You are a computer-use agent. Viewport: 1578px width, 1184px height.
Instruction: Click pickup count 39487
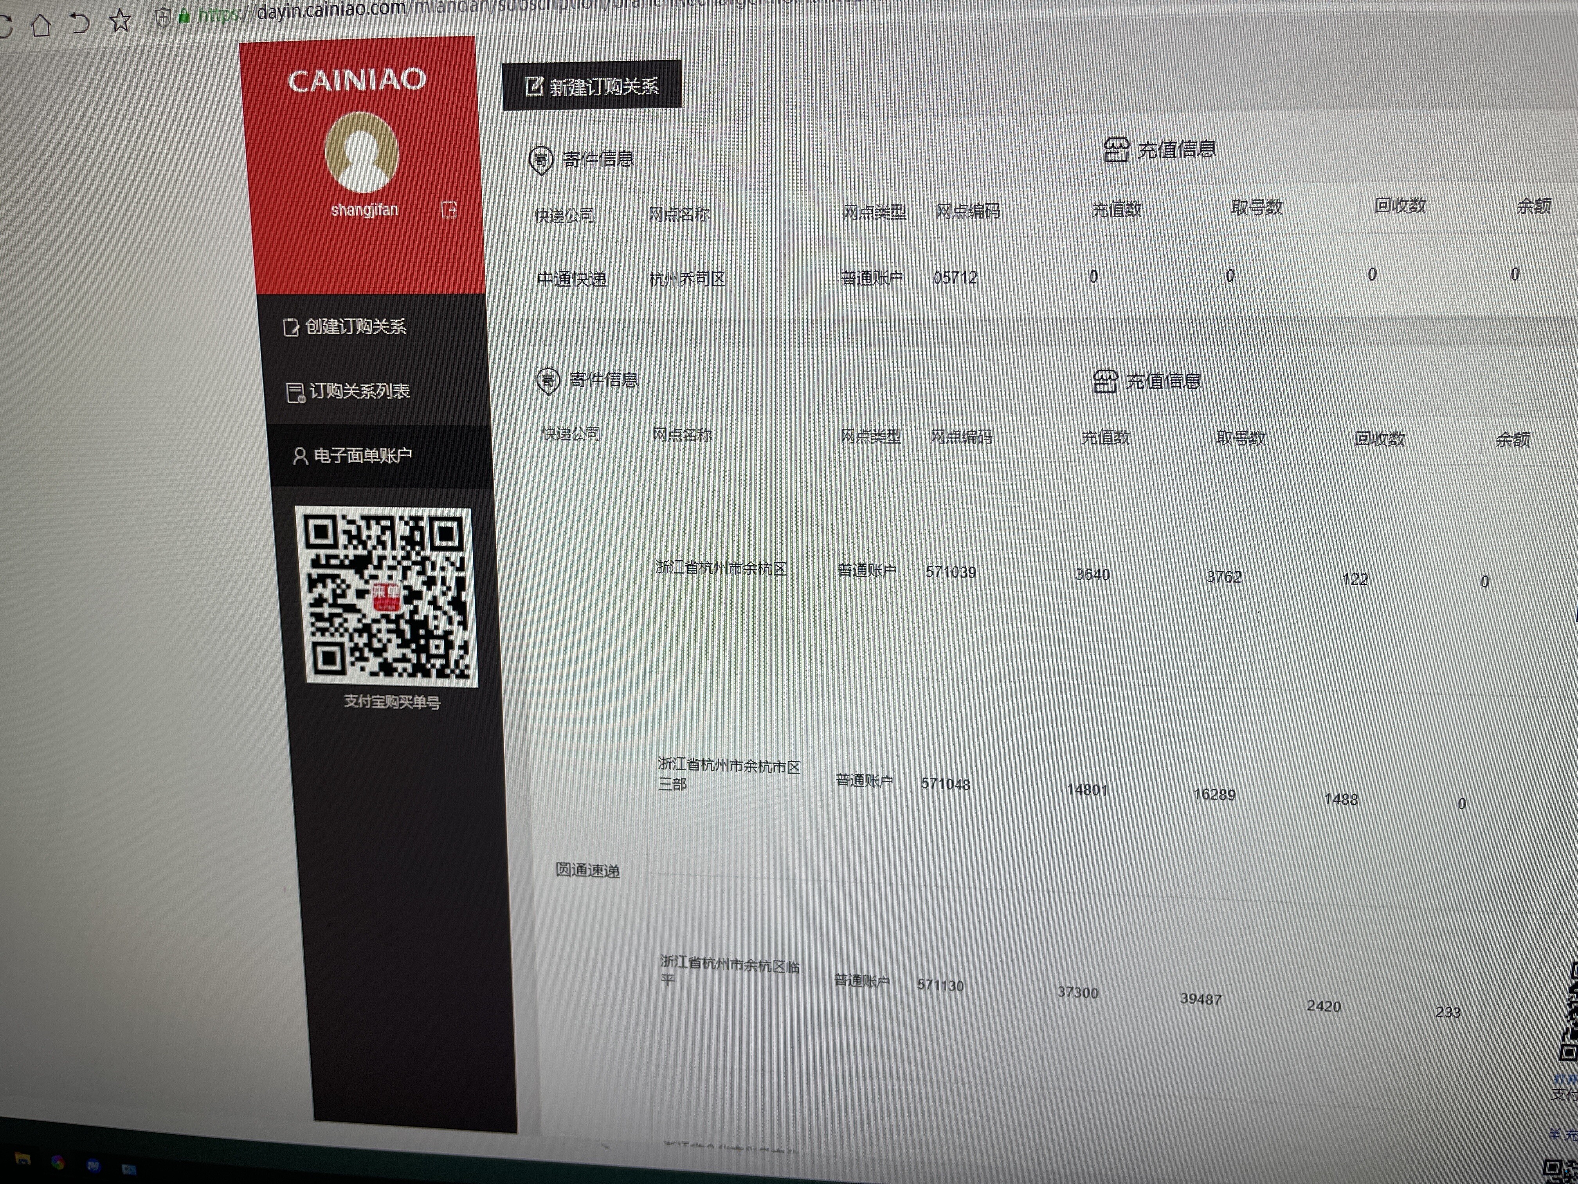(1201, 999)
